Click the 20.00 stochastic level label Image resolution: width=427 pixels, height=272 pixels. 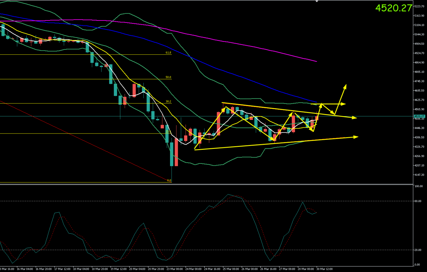(x=419, y=250)
